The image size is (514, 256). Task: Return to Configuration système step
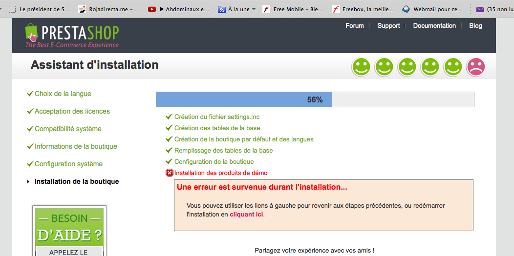68,164
